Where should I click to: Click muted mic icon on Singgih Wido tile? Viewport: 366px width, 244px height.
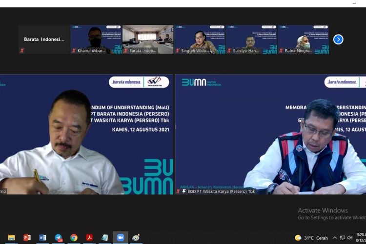pyautogui.click(x=178, y=50)
